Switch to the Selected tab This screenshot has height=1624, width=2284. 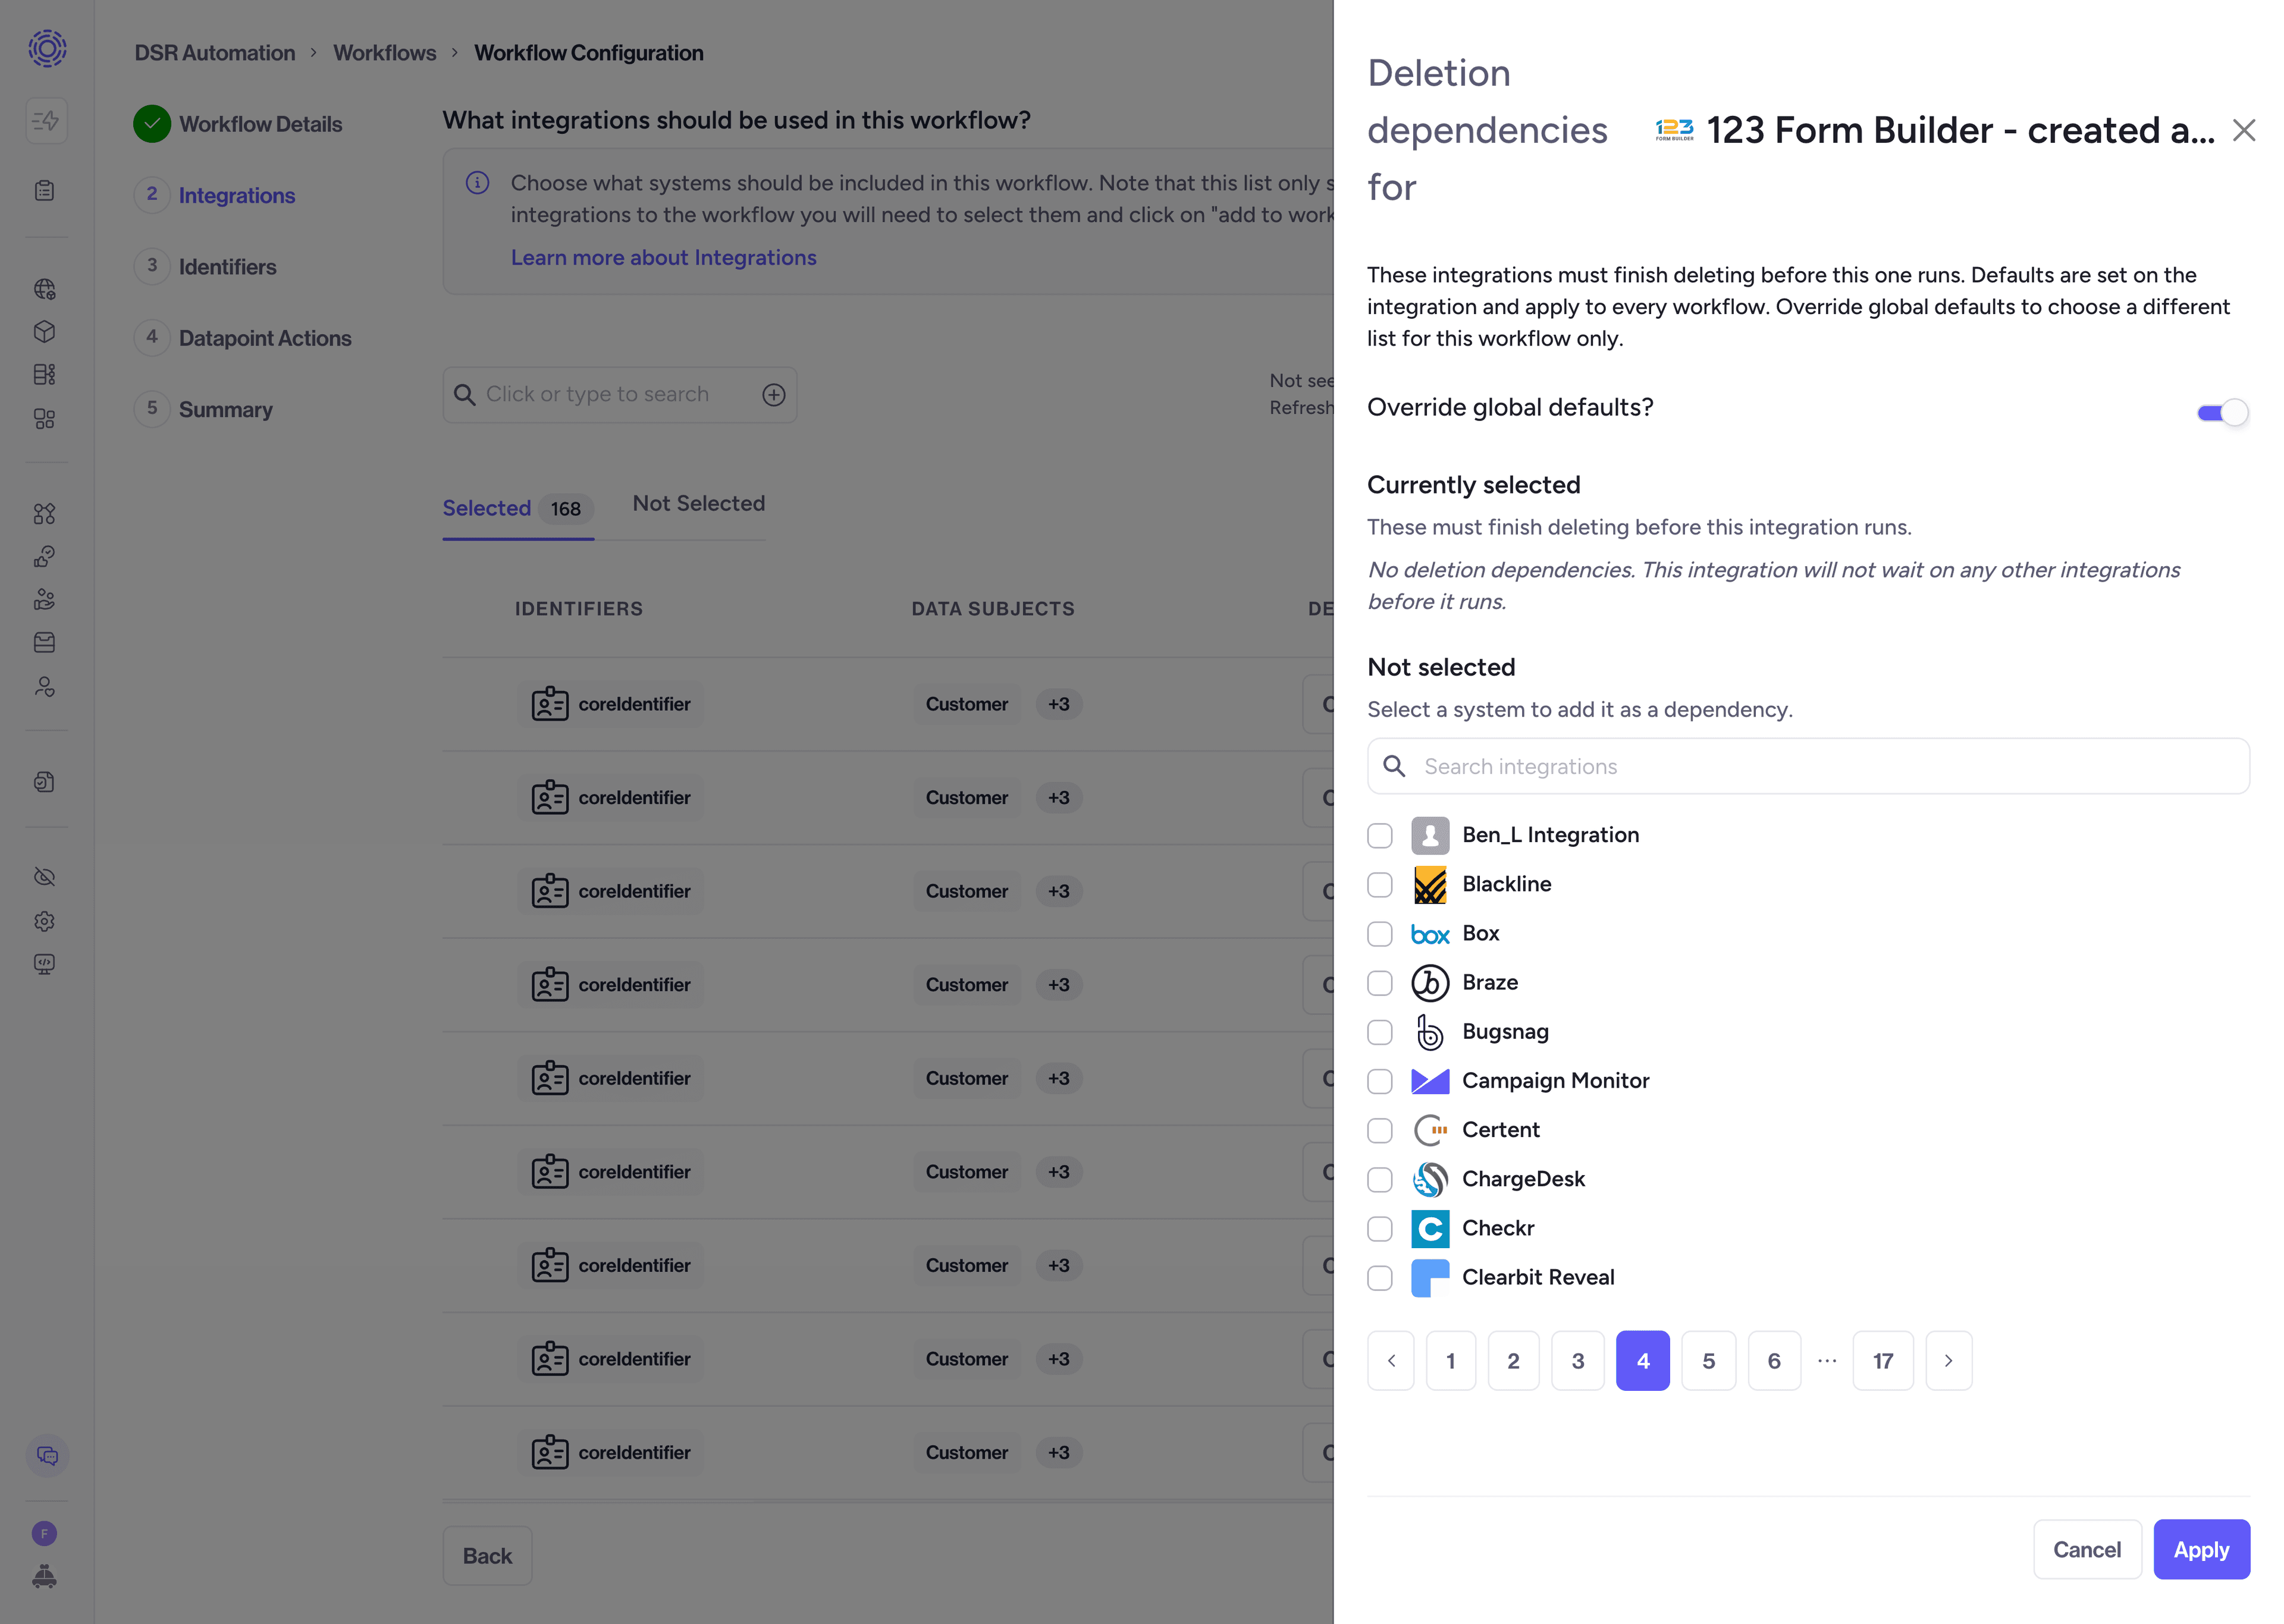point(518,509)
